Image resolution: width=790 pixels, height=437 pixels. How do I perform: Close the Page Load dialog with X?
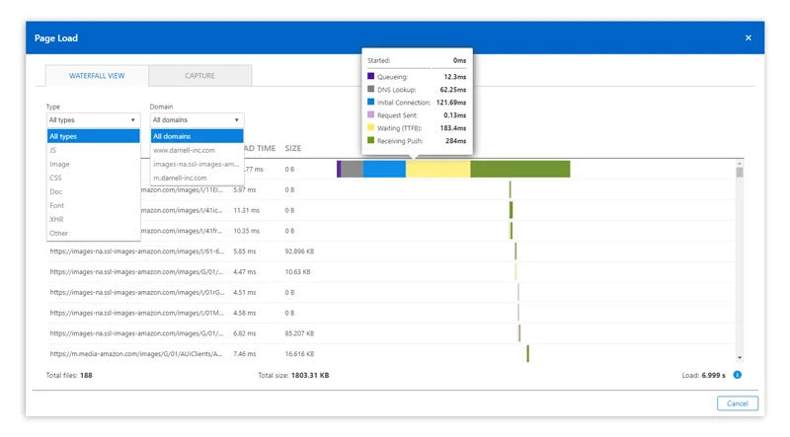(748, 37)
